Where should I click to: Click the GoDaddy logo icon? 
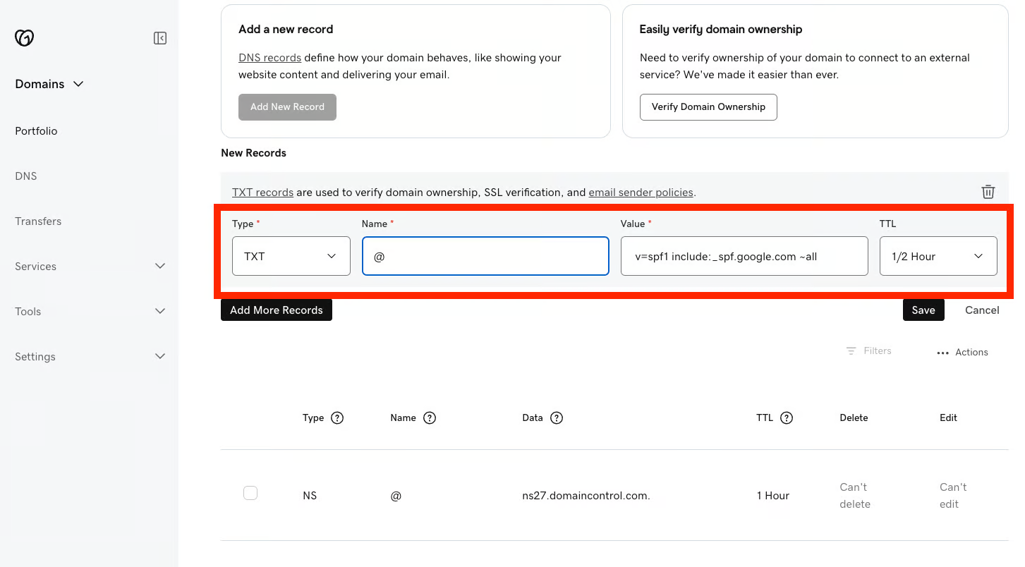tap(24, 37)
